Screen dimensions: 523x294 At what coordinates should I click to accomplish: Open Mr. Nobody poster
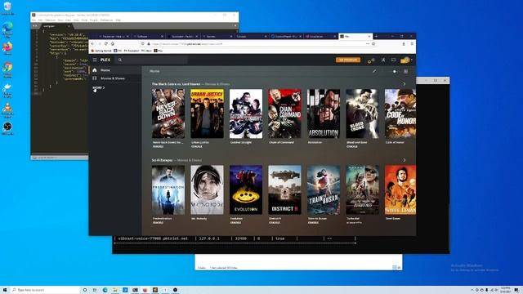pyautogui.click(x=207, y=190)
